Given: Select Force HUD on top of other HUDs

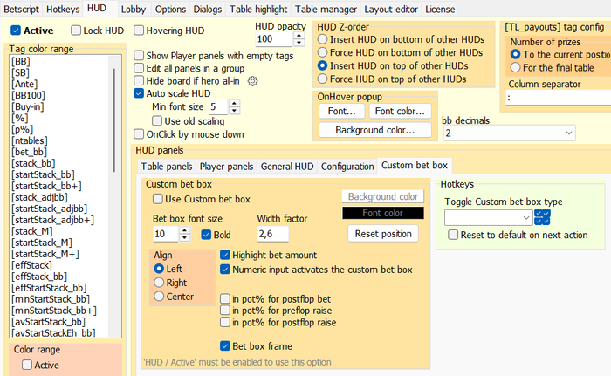Looking at the screenshot, I should click(x=322, y=79).
